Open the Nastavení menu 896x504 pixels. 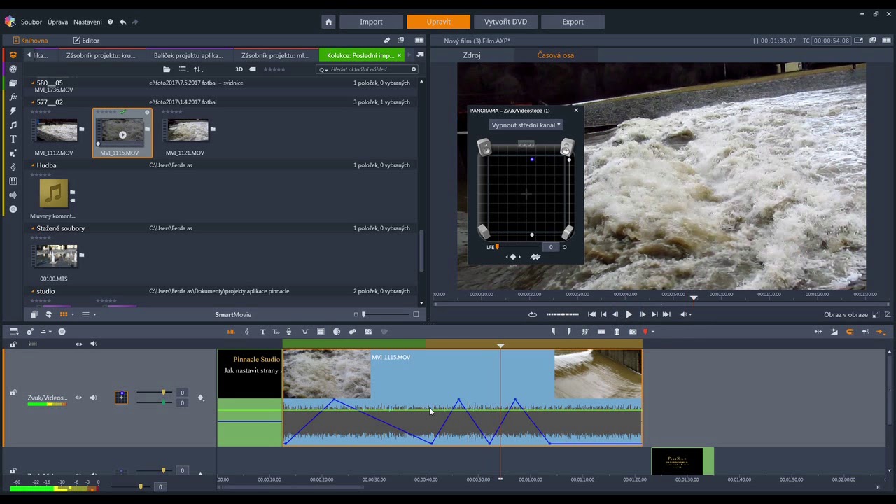[x=87, y=22]
